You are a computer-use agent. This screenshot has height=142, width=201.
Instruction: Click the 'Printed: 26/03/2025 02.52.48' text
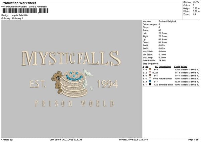133,140
